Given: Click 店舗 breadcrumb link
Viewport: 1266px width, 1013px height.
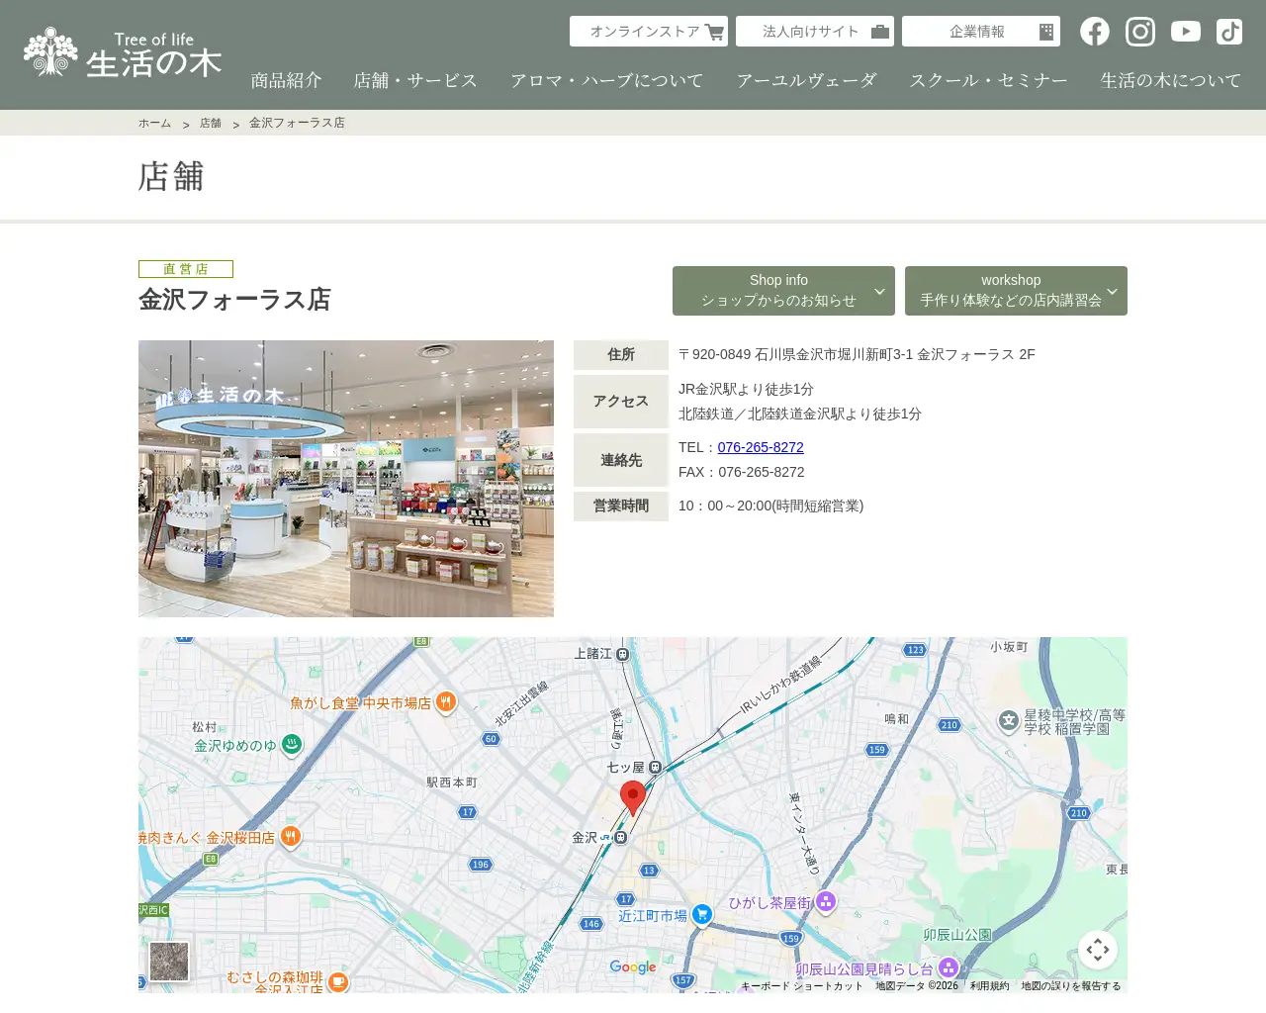Looking at the screenshot, I should (x=211, y=123).
